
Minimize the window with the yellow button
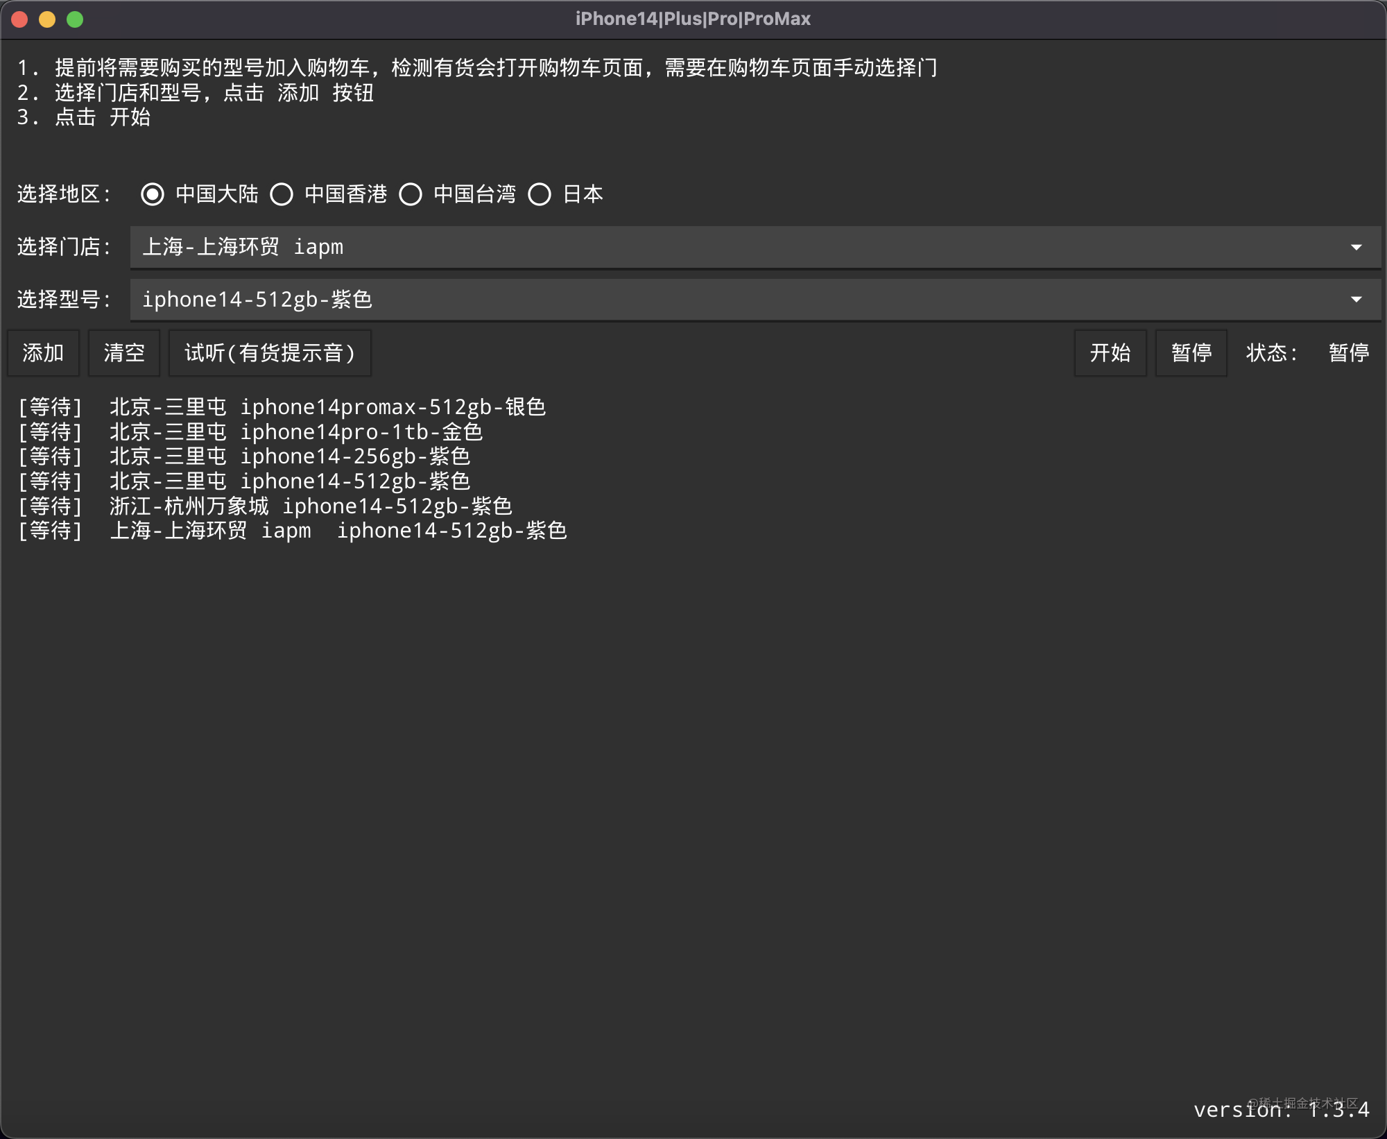(x=47, y=19)
